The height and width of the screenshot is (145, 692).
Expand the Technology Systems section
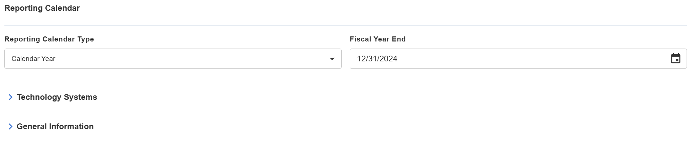[x=52, y=97]
